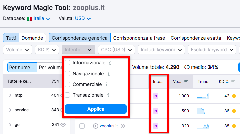
Task: Select the Tutti tab
Action: pos(11,38)
